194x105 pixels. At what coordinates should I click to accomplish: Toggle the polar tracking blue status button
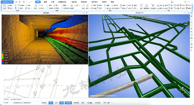tap(61, 103)
